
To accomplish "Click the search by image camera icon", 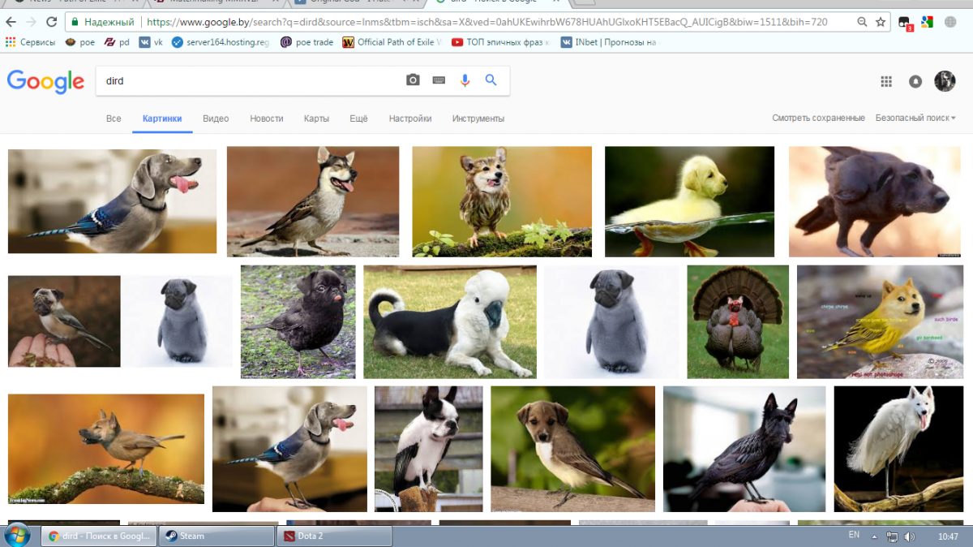I will pyautogui.click(x=413, y=80).
